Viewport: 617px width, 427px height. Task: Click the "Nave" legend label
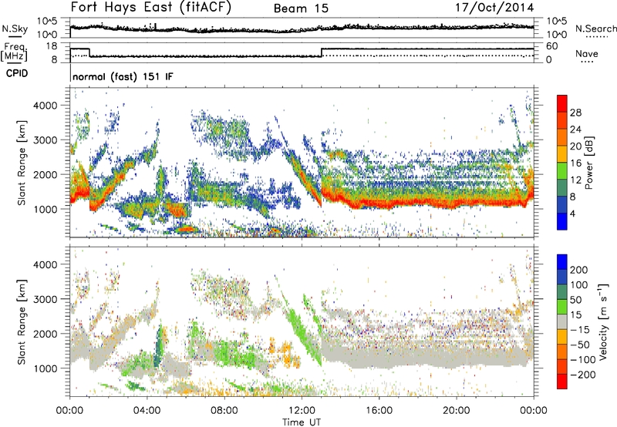(x=587, y=53)
